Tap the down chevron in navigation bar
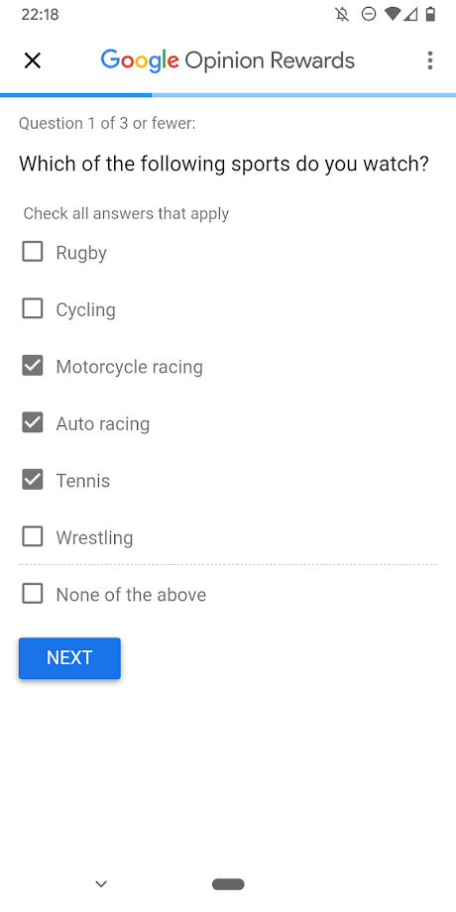Viewport: 456px width, 912px height. 101,884
